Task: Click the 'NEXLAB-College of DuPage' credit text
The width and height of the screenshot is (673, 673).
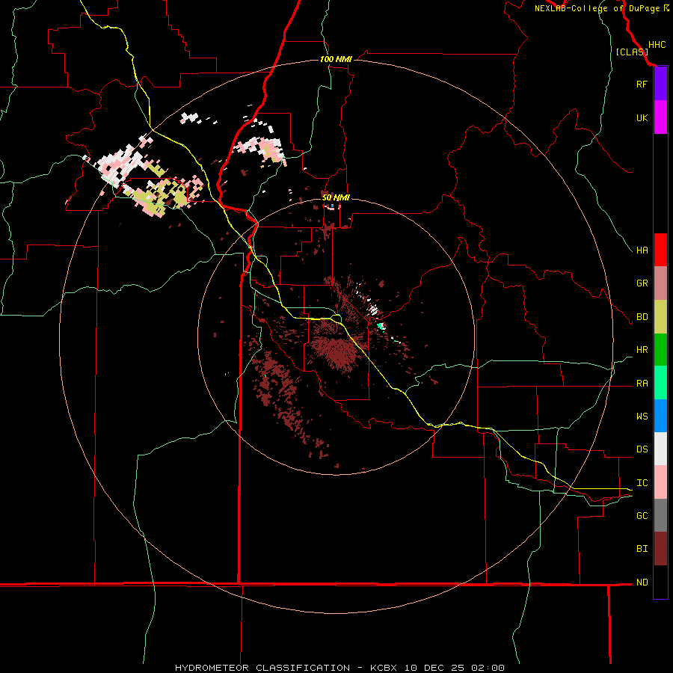Action: pos(597,8)
